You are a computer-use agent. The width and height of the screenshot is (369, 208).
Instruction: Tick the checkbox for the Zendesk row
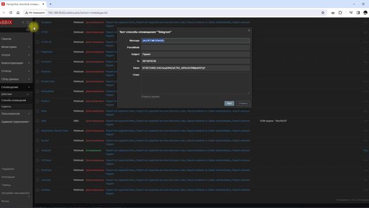tap(37, 190)
